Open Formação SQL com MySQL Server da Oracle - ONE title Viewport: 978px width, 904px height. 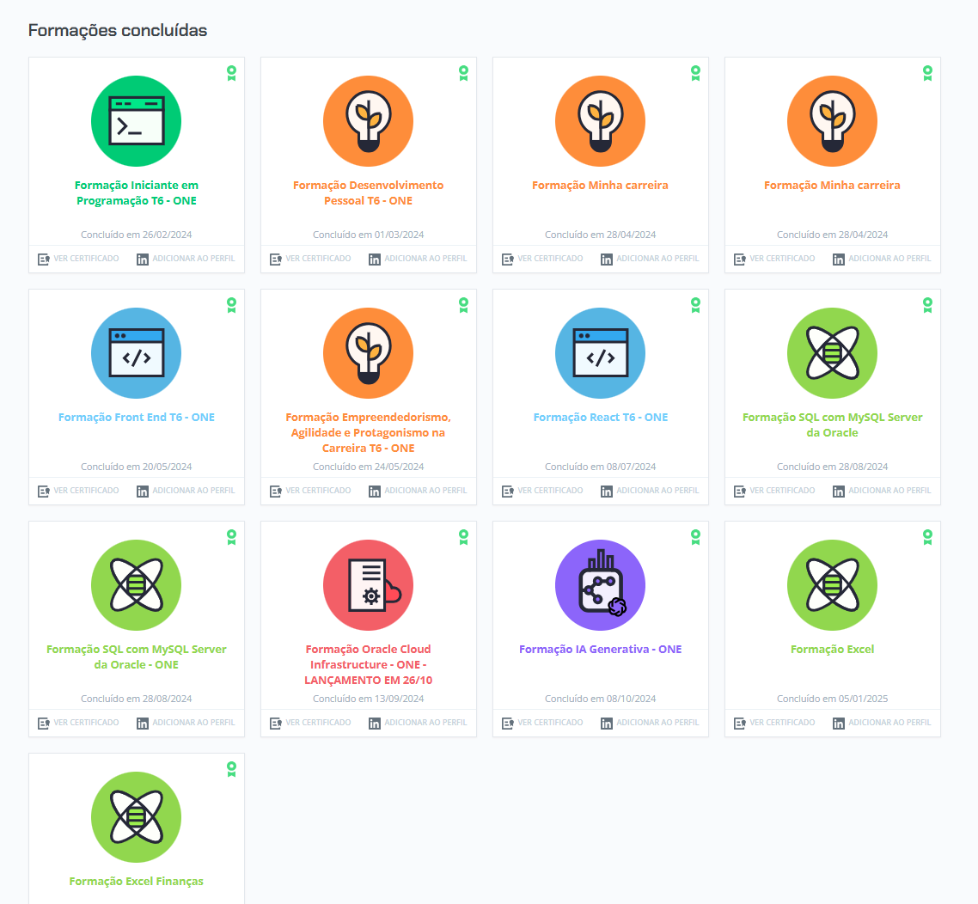pos(137,657)
